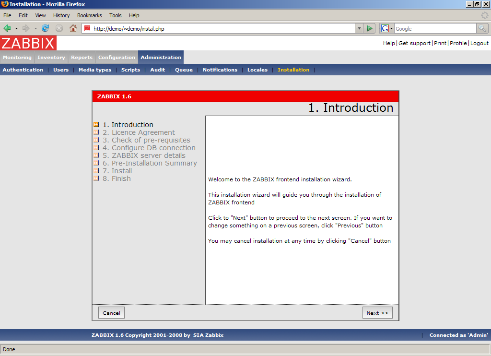Click the Firefox icon in title bar
This screenshot has height=356, width=491.
[x=4, y=4]
